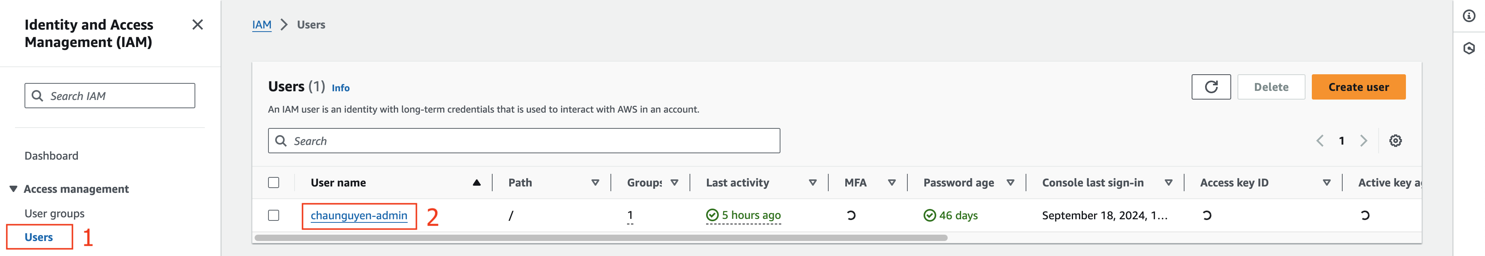Click the green check beside 5 hours ago
This screenshot has width=1485, height=256.
[x=712, y=215]
